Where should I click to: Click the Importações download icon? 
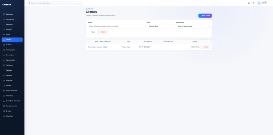click(4, 55)
